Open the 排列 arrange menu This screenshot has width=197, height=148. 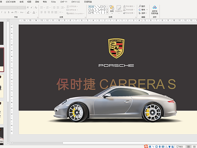point(112,9)
